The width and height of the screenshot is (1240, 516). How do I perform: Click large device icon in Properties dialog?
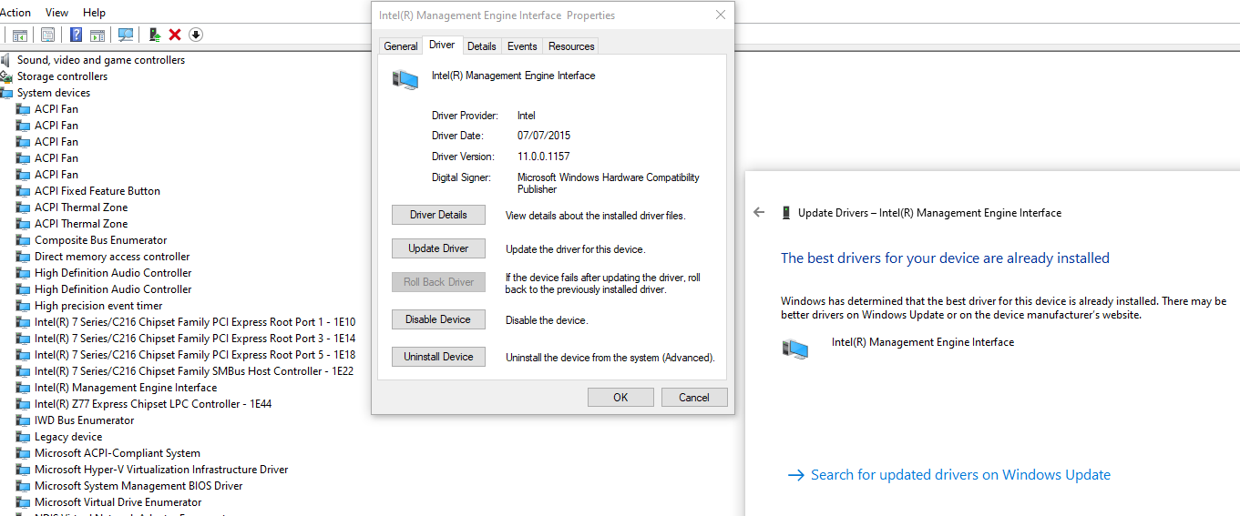(405, 80)
